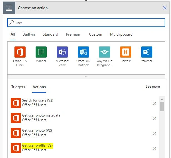Click Office icon beside Get user profile (V2)
The width and height of the screenshot is (171, 158).
point(16,148)
